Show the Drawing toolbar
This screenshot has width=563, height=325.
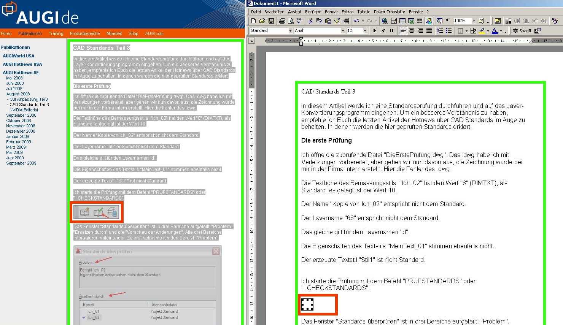(x=429, y=21)
